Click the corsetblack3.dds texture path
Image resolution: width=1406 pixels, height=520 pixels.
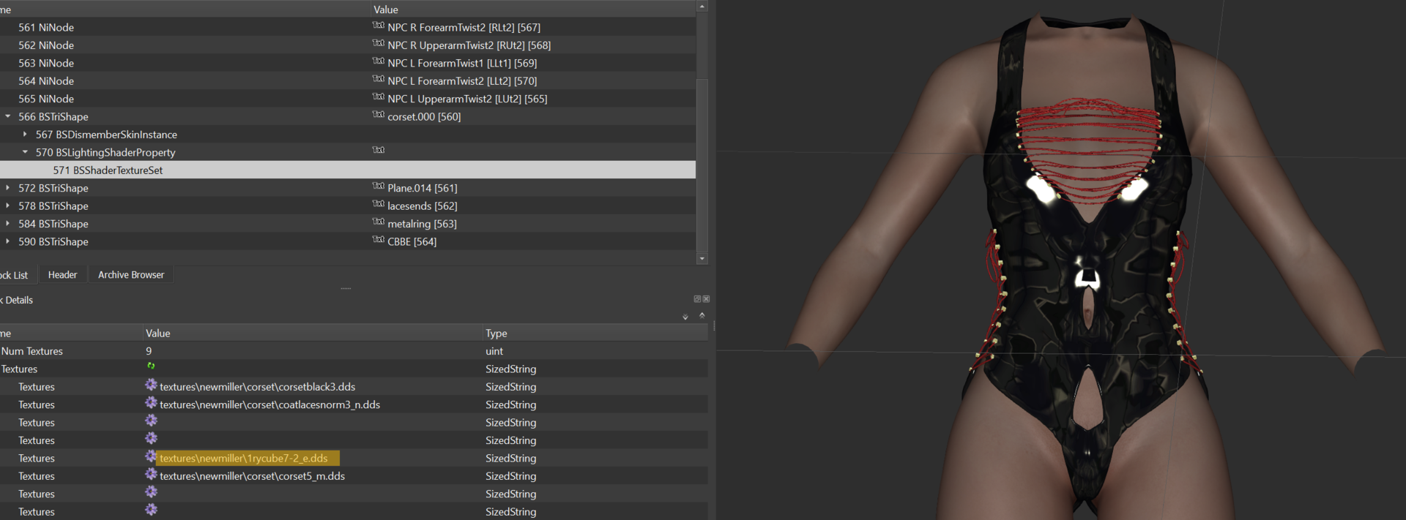(257, 387)
